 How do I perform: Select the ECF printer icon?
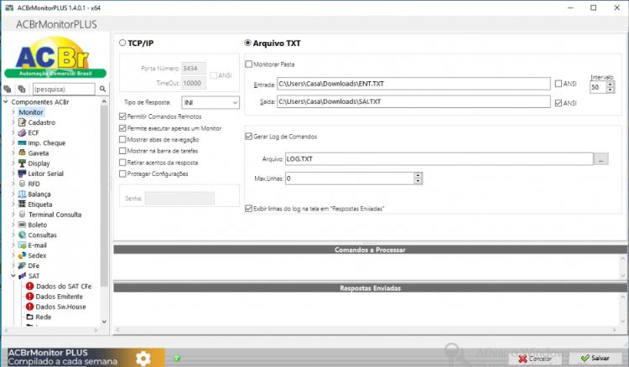point(22,132)
